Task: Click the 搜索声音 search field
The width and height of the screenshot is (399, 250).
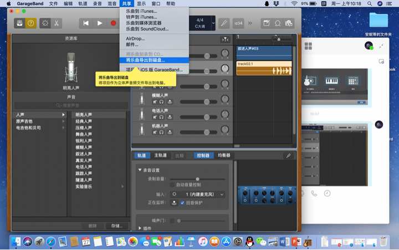Action: point(71,105)
